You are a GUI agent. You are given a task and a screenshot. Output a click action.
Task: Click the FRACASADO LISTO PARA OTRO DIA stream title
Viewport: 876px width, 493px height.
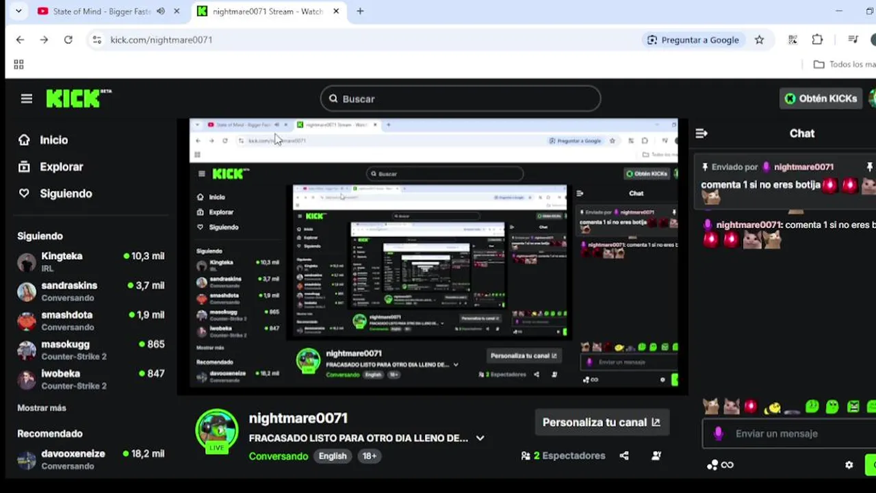[359, 438]
